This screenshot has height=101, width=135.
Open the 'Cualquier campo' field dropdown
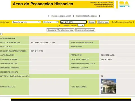click(x=26, y=22)
